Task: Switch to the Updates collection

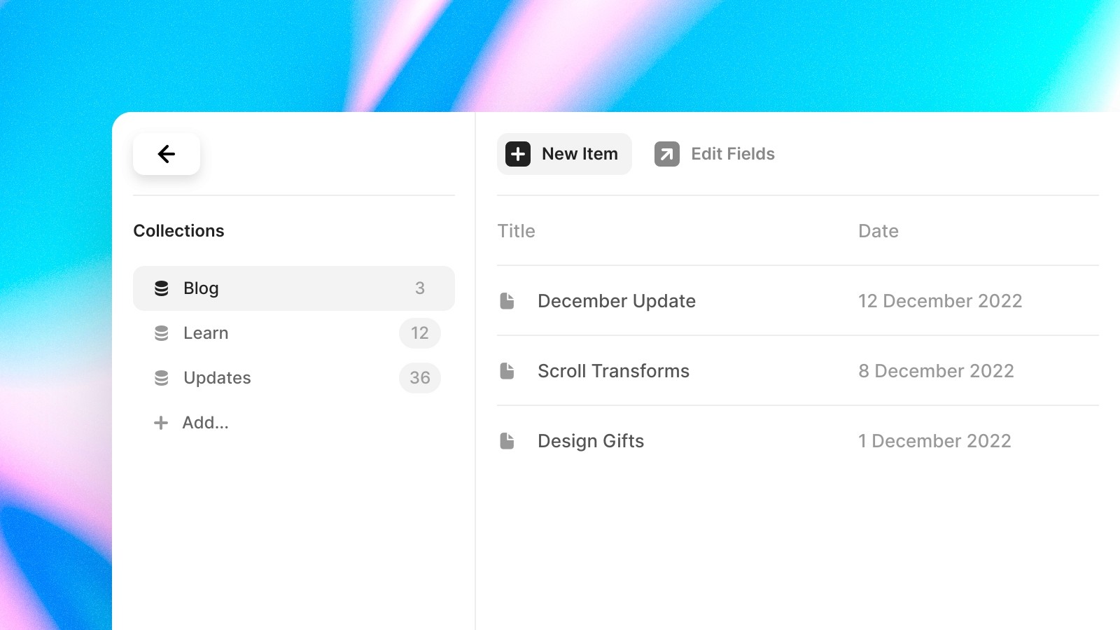Action: [217, 378]
